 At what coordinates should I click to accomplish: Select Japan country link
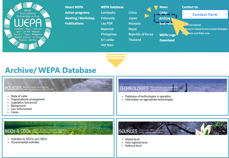tap(133, 18)
